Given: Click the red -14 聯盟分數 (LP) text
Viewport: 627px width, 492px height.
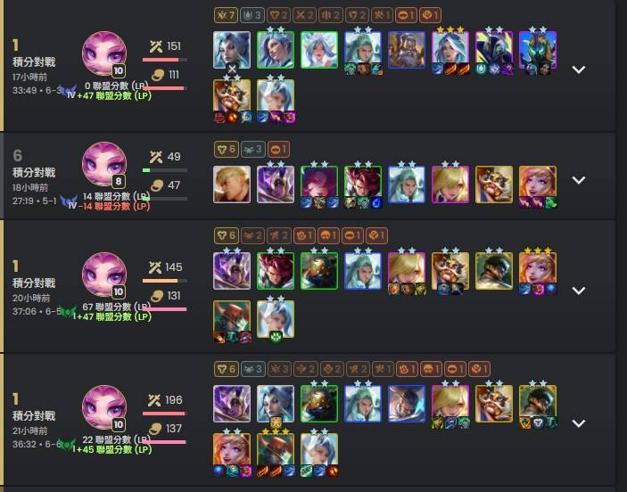Looking at the screenshot, I should tap(114, 207).
